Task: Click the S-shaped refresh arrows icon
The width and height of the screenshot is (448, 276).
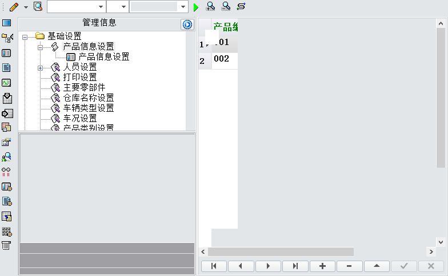Action: 241,7
